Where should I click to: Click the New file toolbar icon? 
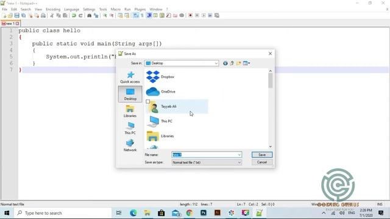click(x=4, y=15)
